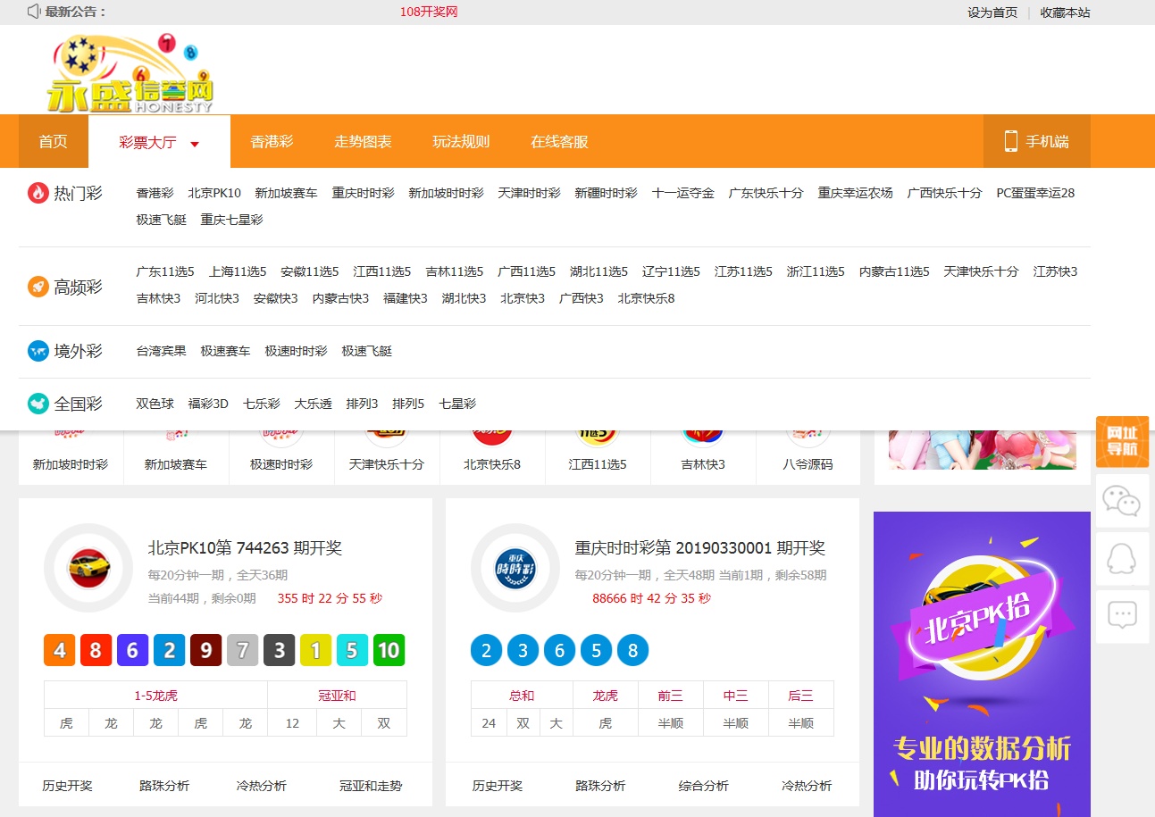This screenshot has height=817, width=1155.
Task: Open the 手机端 mobile version button
Action: [x=1036, y=141]
